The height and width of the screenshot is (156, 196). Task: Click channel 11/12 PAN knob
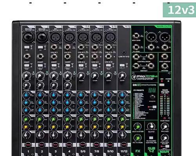point(122,135)
